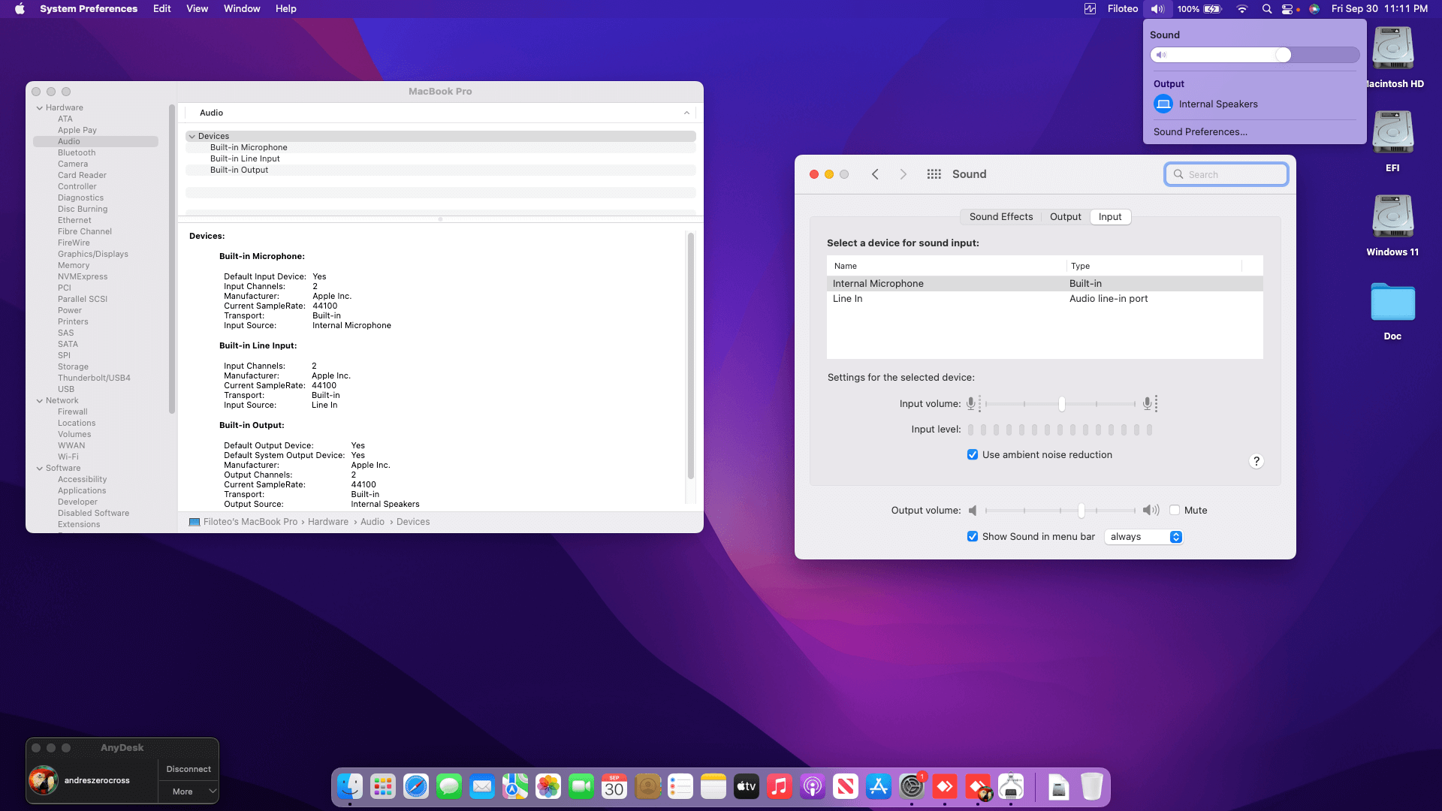Viewport: 1442px width, 811px height.
Task: Open Podcasts from the dock
Action: click(x=813, y=787)
